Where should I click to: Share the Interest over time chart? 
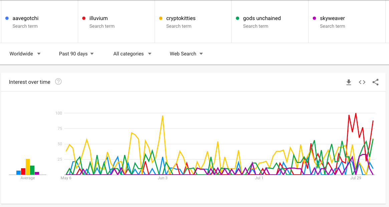coord(375,82)
